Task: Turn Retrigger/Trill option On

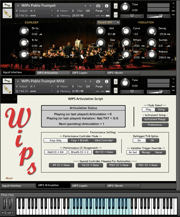Action: coord(139,140)
